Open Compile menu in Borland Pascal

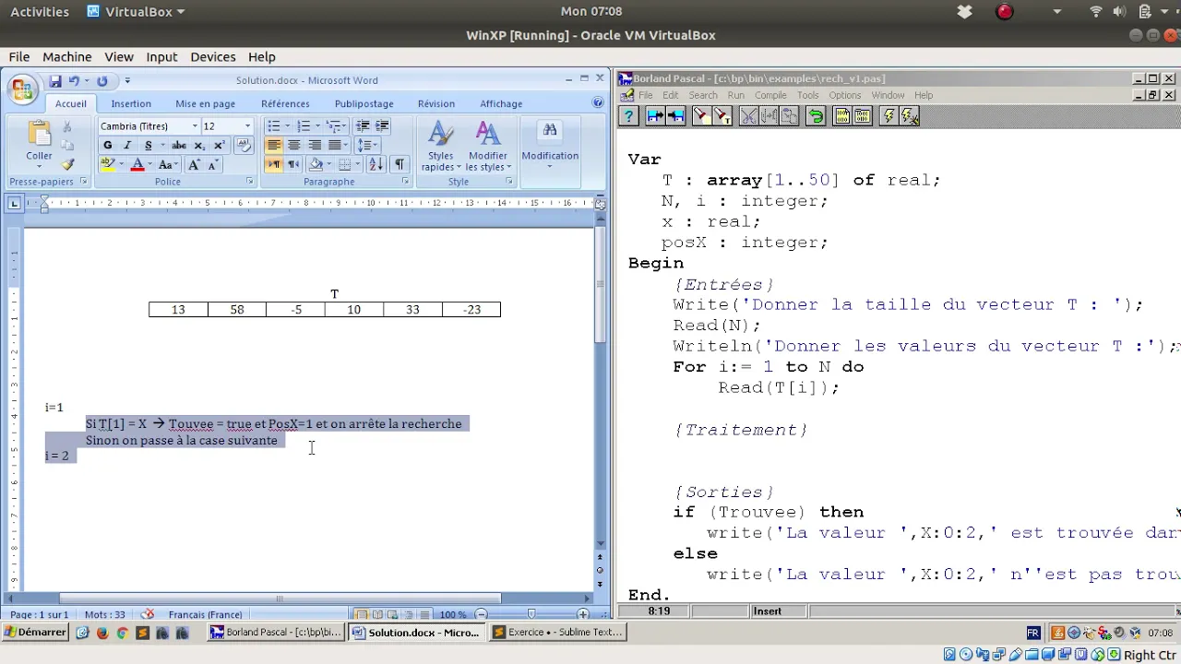click(x=771, y=95)
